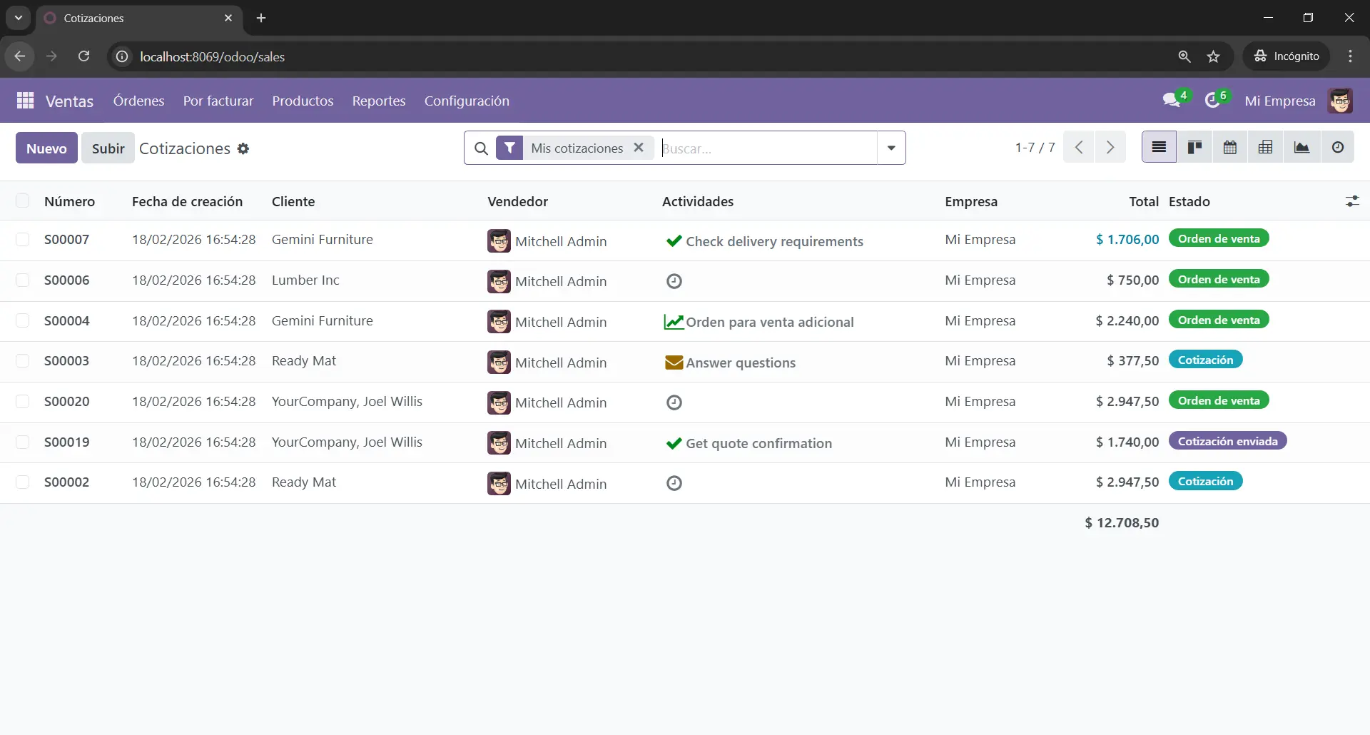
Task: Click the clock activity icon for S00006
Action: click(674, 281)
